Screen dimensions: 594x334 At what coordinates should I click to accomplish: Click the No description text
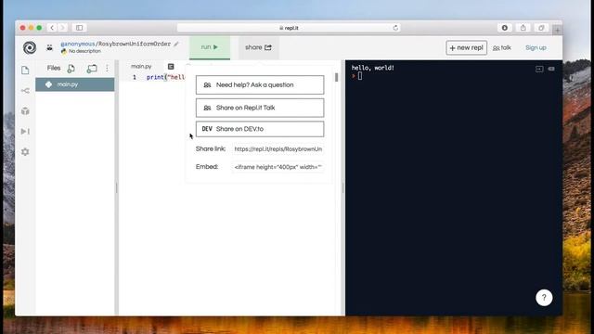(x=84, y=51)
